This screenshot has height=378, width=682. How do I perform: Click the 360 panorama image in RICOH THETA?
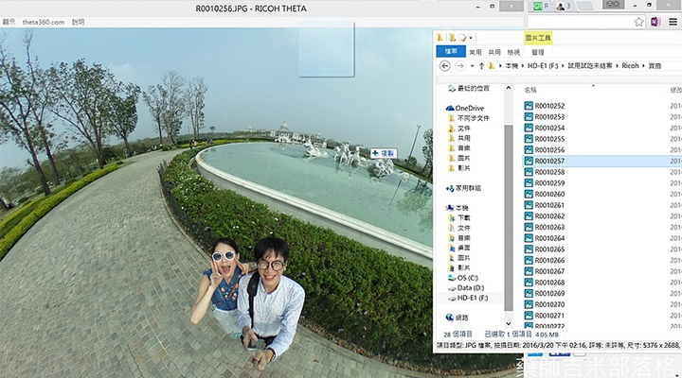tap(216, 202)
